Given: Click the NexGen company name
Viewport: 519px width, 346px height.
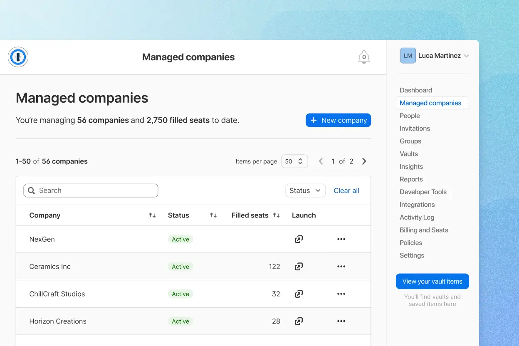Looking at the screenshot, I should tap(42, 239).
